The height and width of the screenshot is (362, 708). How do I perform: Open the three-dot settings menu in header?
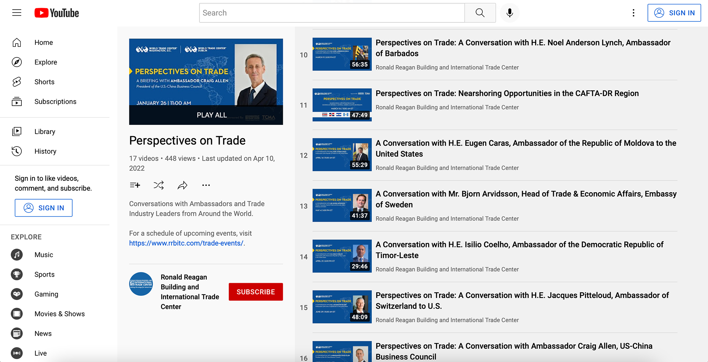pos(634,13)
